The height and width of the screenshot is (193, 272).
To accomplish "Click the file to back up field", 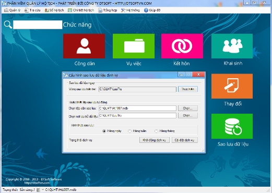I will [137, 108].
